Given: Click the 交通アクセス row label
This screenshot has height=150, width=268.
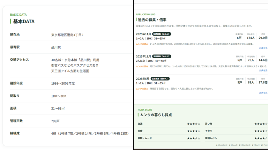Looking at the screenshot, I should tap(19, 60).
